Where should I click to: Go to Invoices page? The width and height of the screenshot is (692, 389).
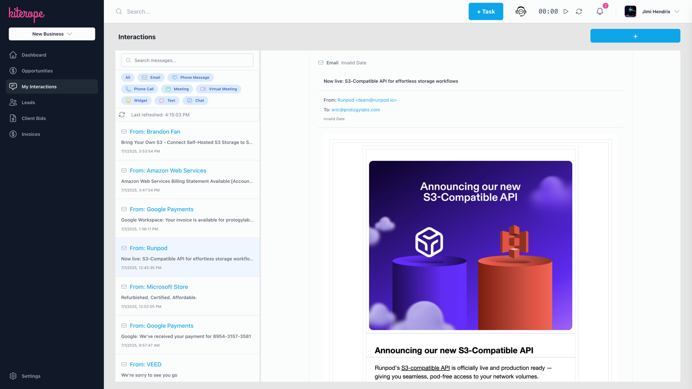[x=52, y=134]
